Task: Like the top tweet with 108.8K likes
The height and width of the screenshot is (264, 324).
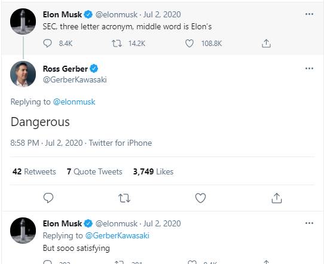Action: click(189, 44)
